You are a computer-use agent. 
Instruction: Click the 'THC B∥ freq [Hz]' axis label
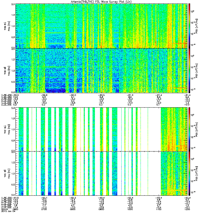pos(7,174)
